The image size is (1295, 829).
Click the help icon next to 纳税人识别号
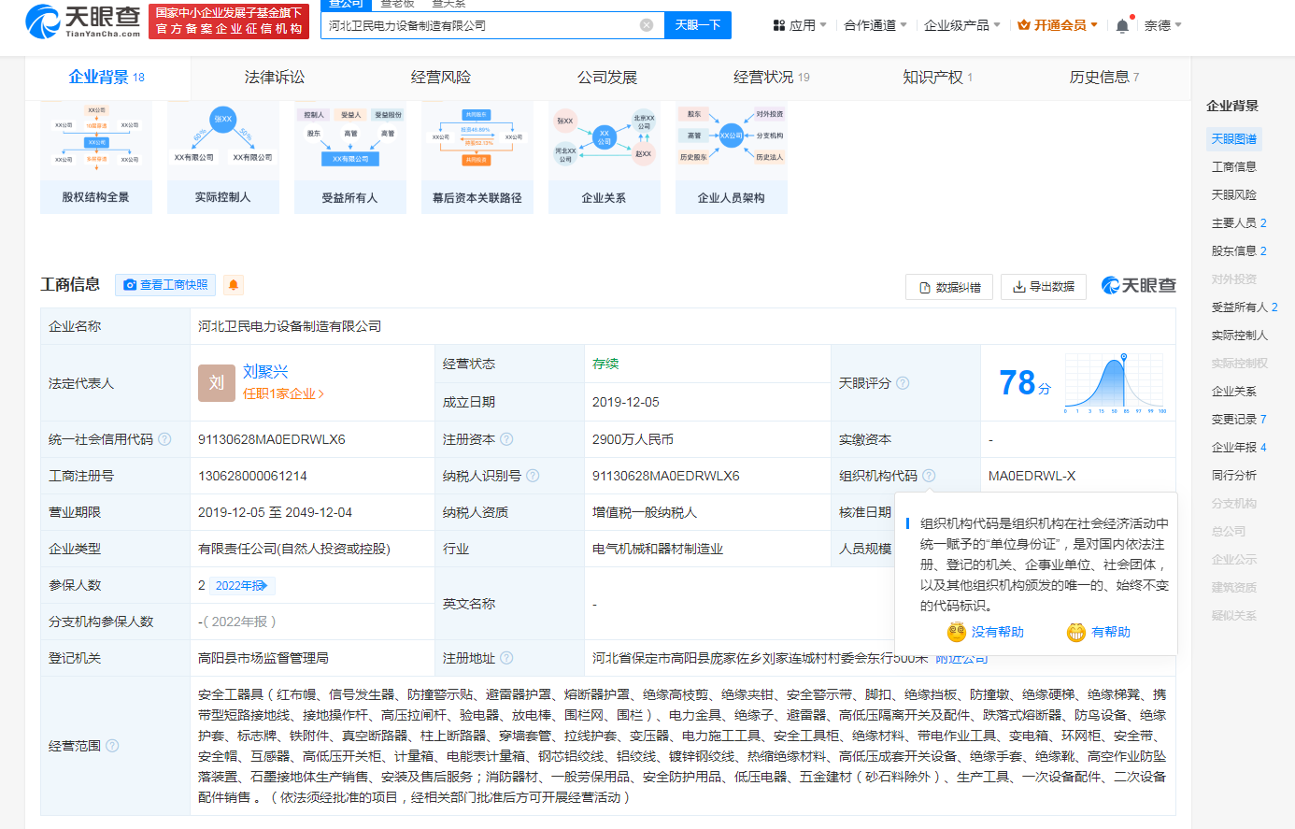click(533, 476)
